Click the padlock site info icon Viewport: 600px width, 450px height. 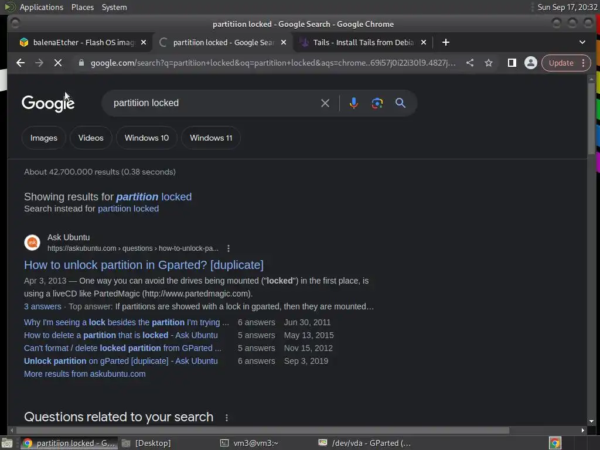[x=81, y=63]
